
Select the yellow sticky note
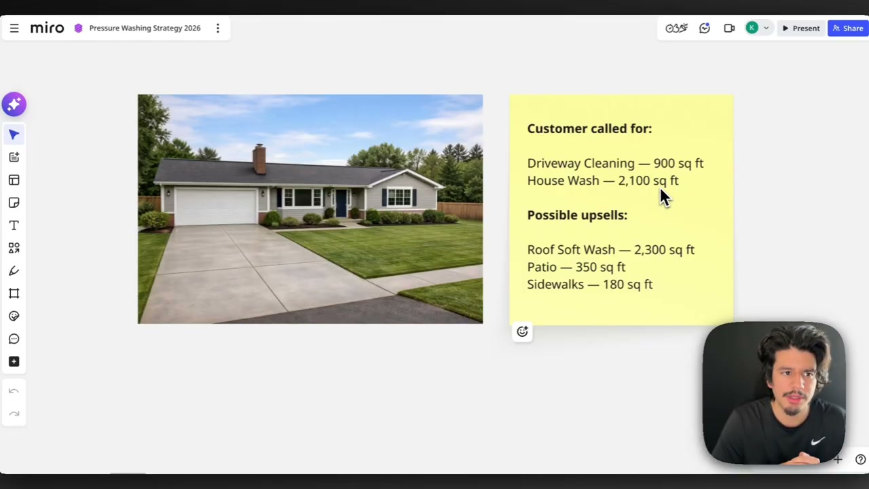click(621, 209)
